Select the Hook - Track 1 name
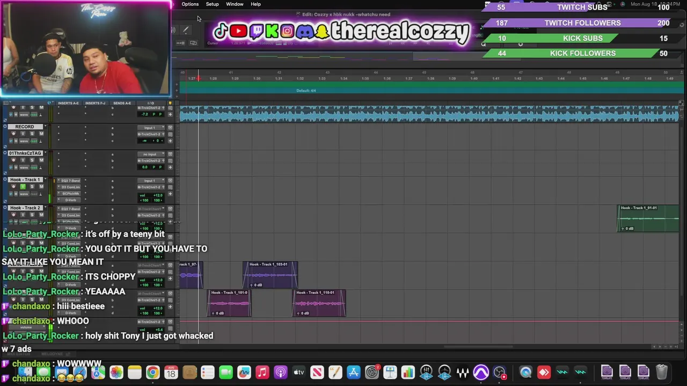 (25, 180)
